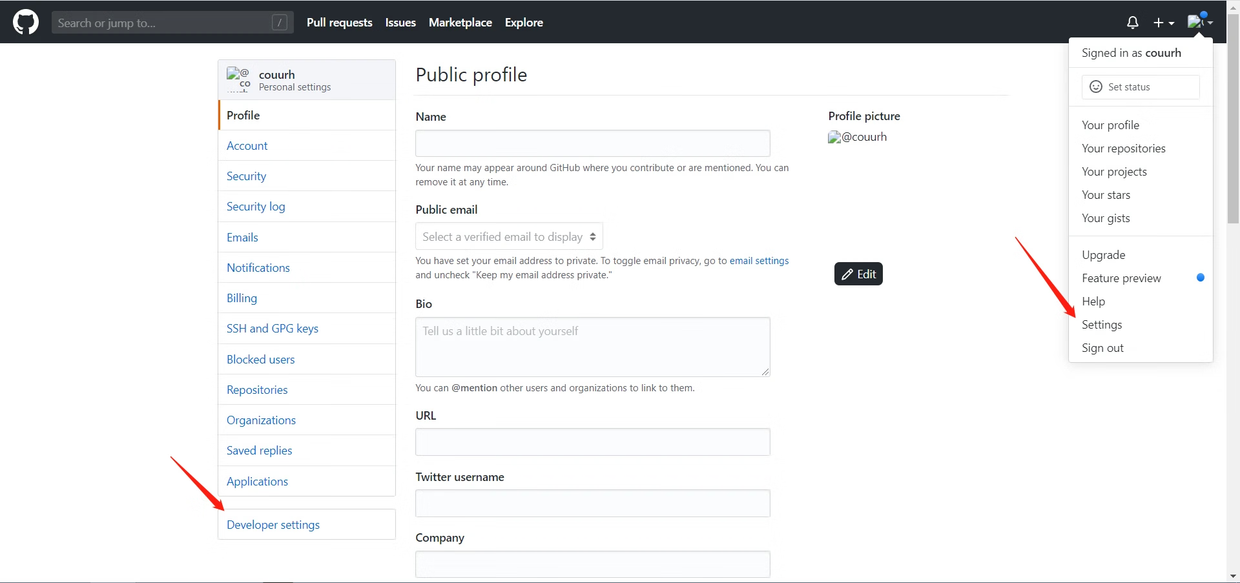Click the page vertical scrollbar thumb
1240x583 pixels.
(x=1233, y=118)
